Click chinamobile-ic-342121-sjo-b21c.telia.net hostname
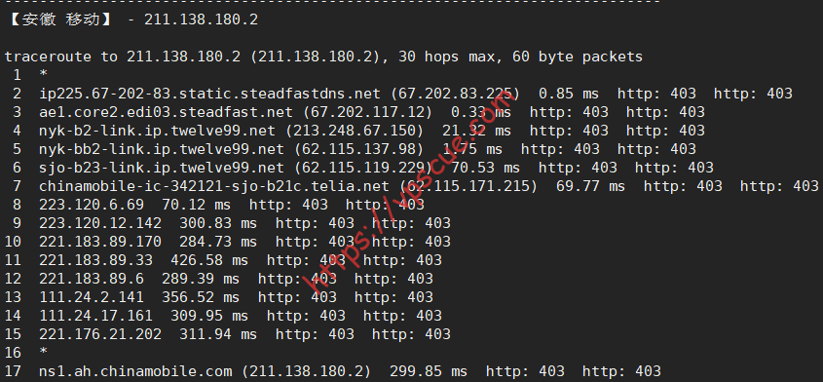Screen dimensions: 823x382 [x=214, y=186]
